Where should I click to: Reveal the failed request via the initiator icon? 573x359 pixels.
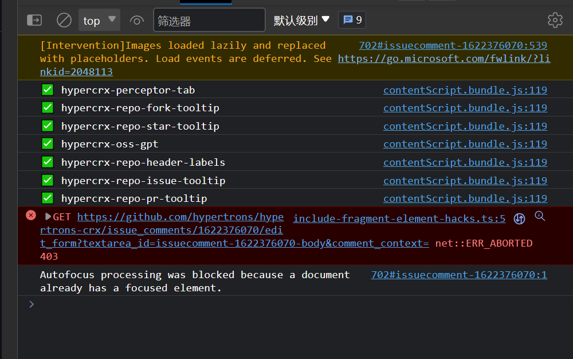pyautogui.click(x=519, y=218)
